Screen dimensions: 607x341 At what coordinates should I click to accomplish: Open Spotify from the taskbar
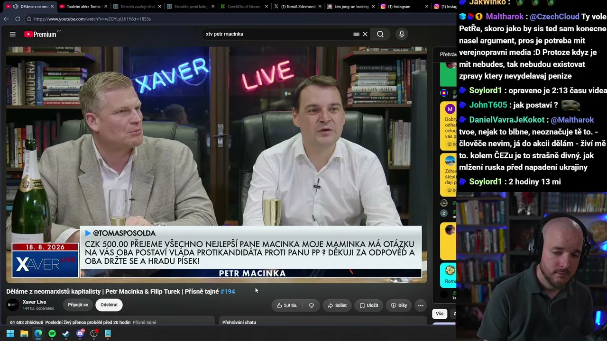point(52,333)
